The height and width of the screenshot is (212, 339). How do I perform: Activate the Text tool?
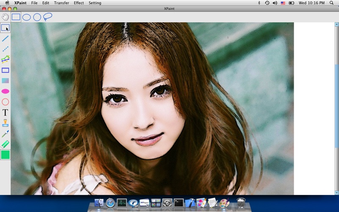[x=5, y=112]
